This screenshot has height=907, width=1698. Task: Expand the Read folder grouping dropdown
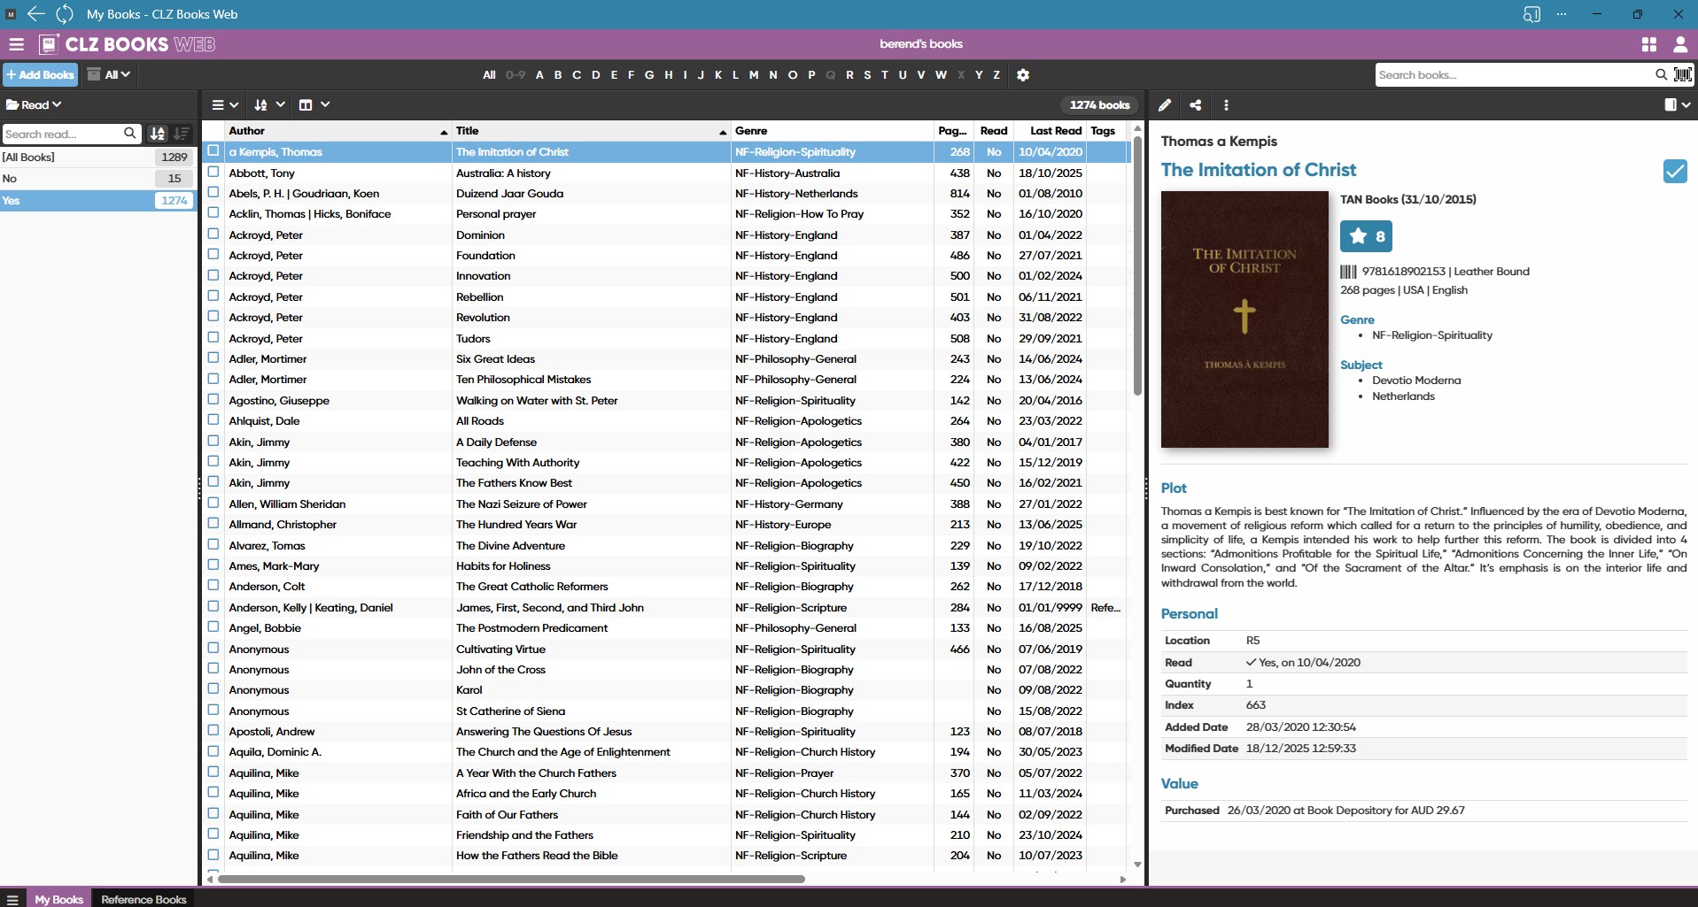click(x=34, y=104)
